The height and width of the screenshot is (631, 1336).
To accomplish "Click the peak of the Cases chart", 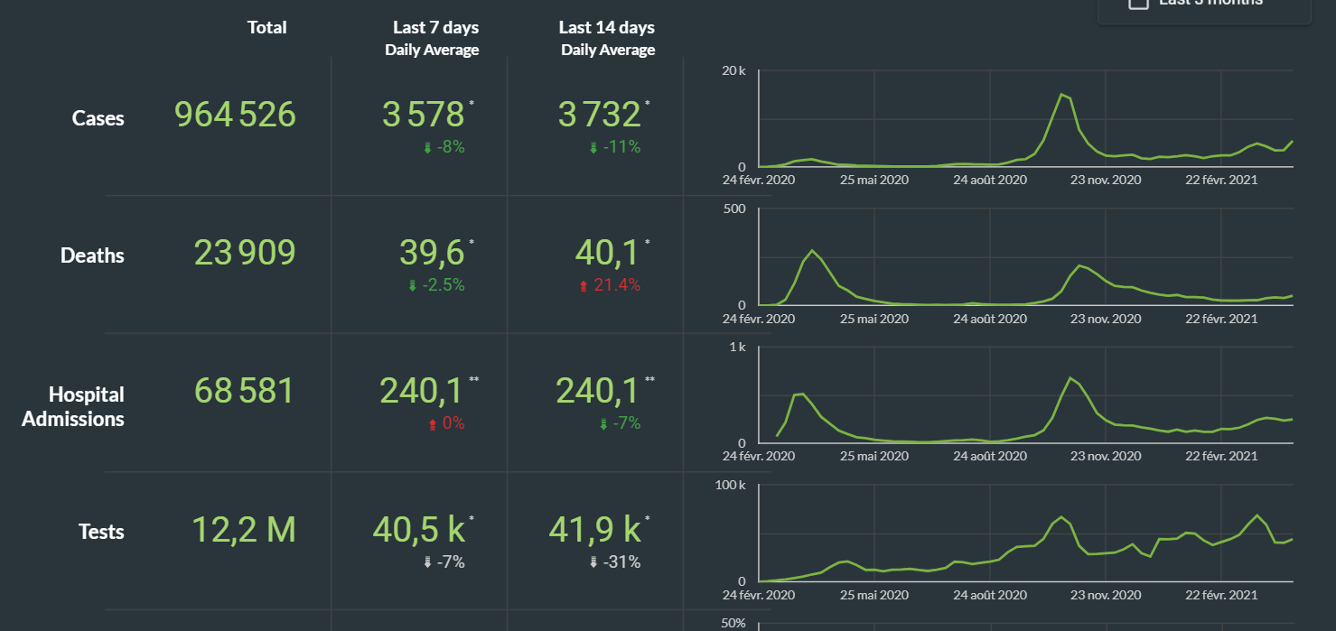I will (x=1061, y=94).
